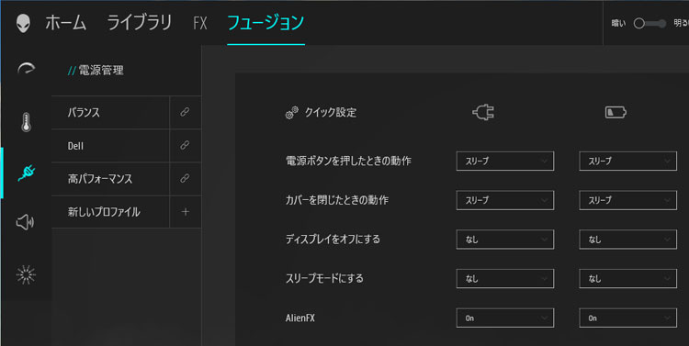Click the plugged-in power column icon
The image size is (689, 346).
coord(483,112)
